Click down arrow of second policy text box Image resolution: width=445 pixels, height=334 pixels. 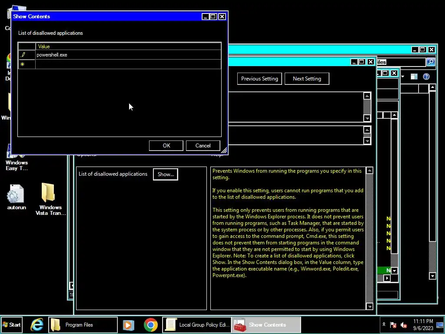367,141
